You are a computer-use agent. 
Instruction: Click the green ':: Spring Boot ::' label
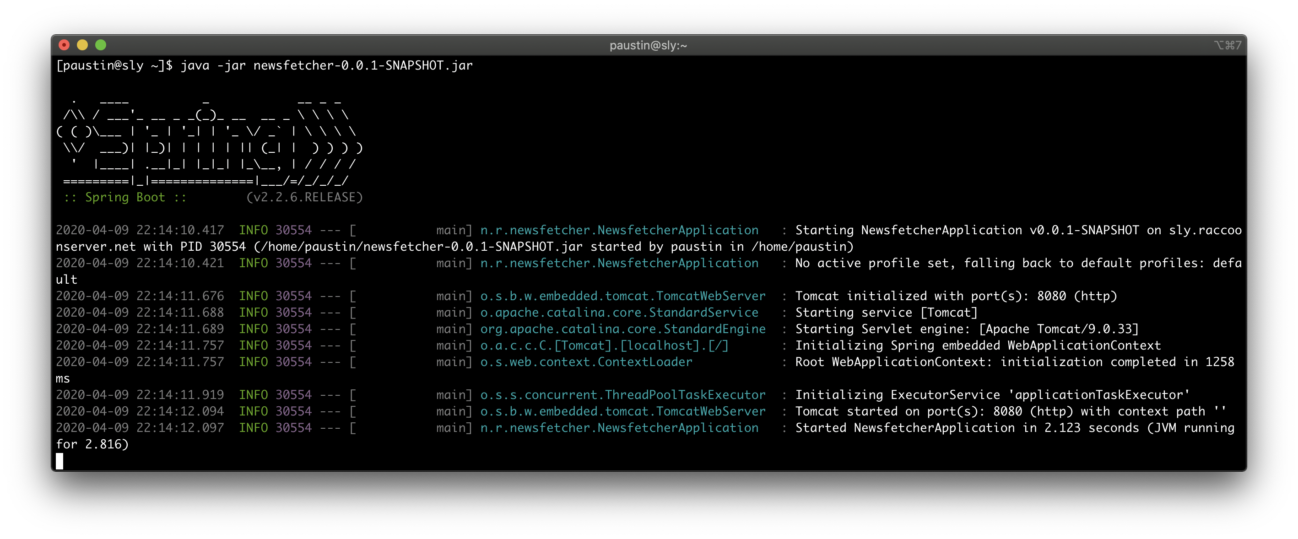(x=125, y=198)
